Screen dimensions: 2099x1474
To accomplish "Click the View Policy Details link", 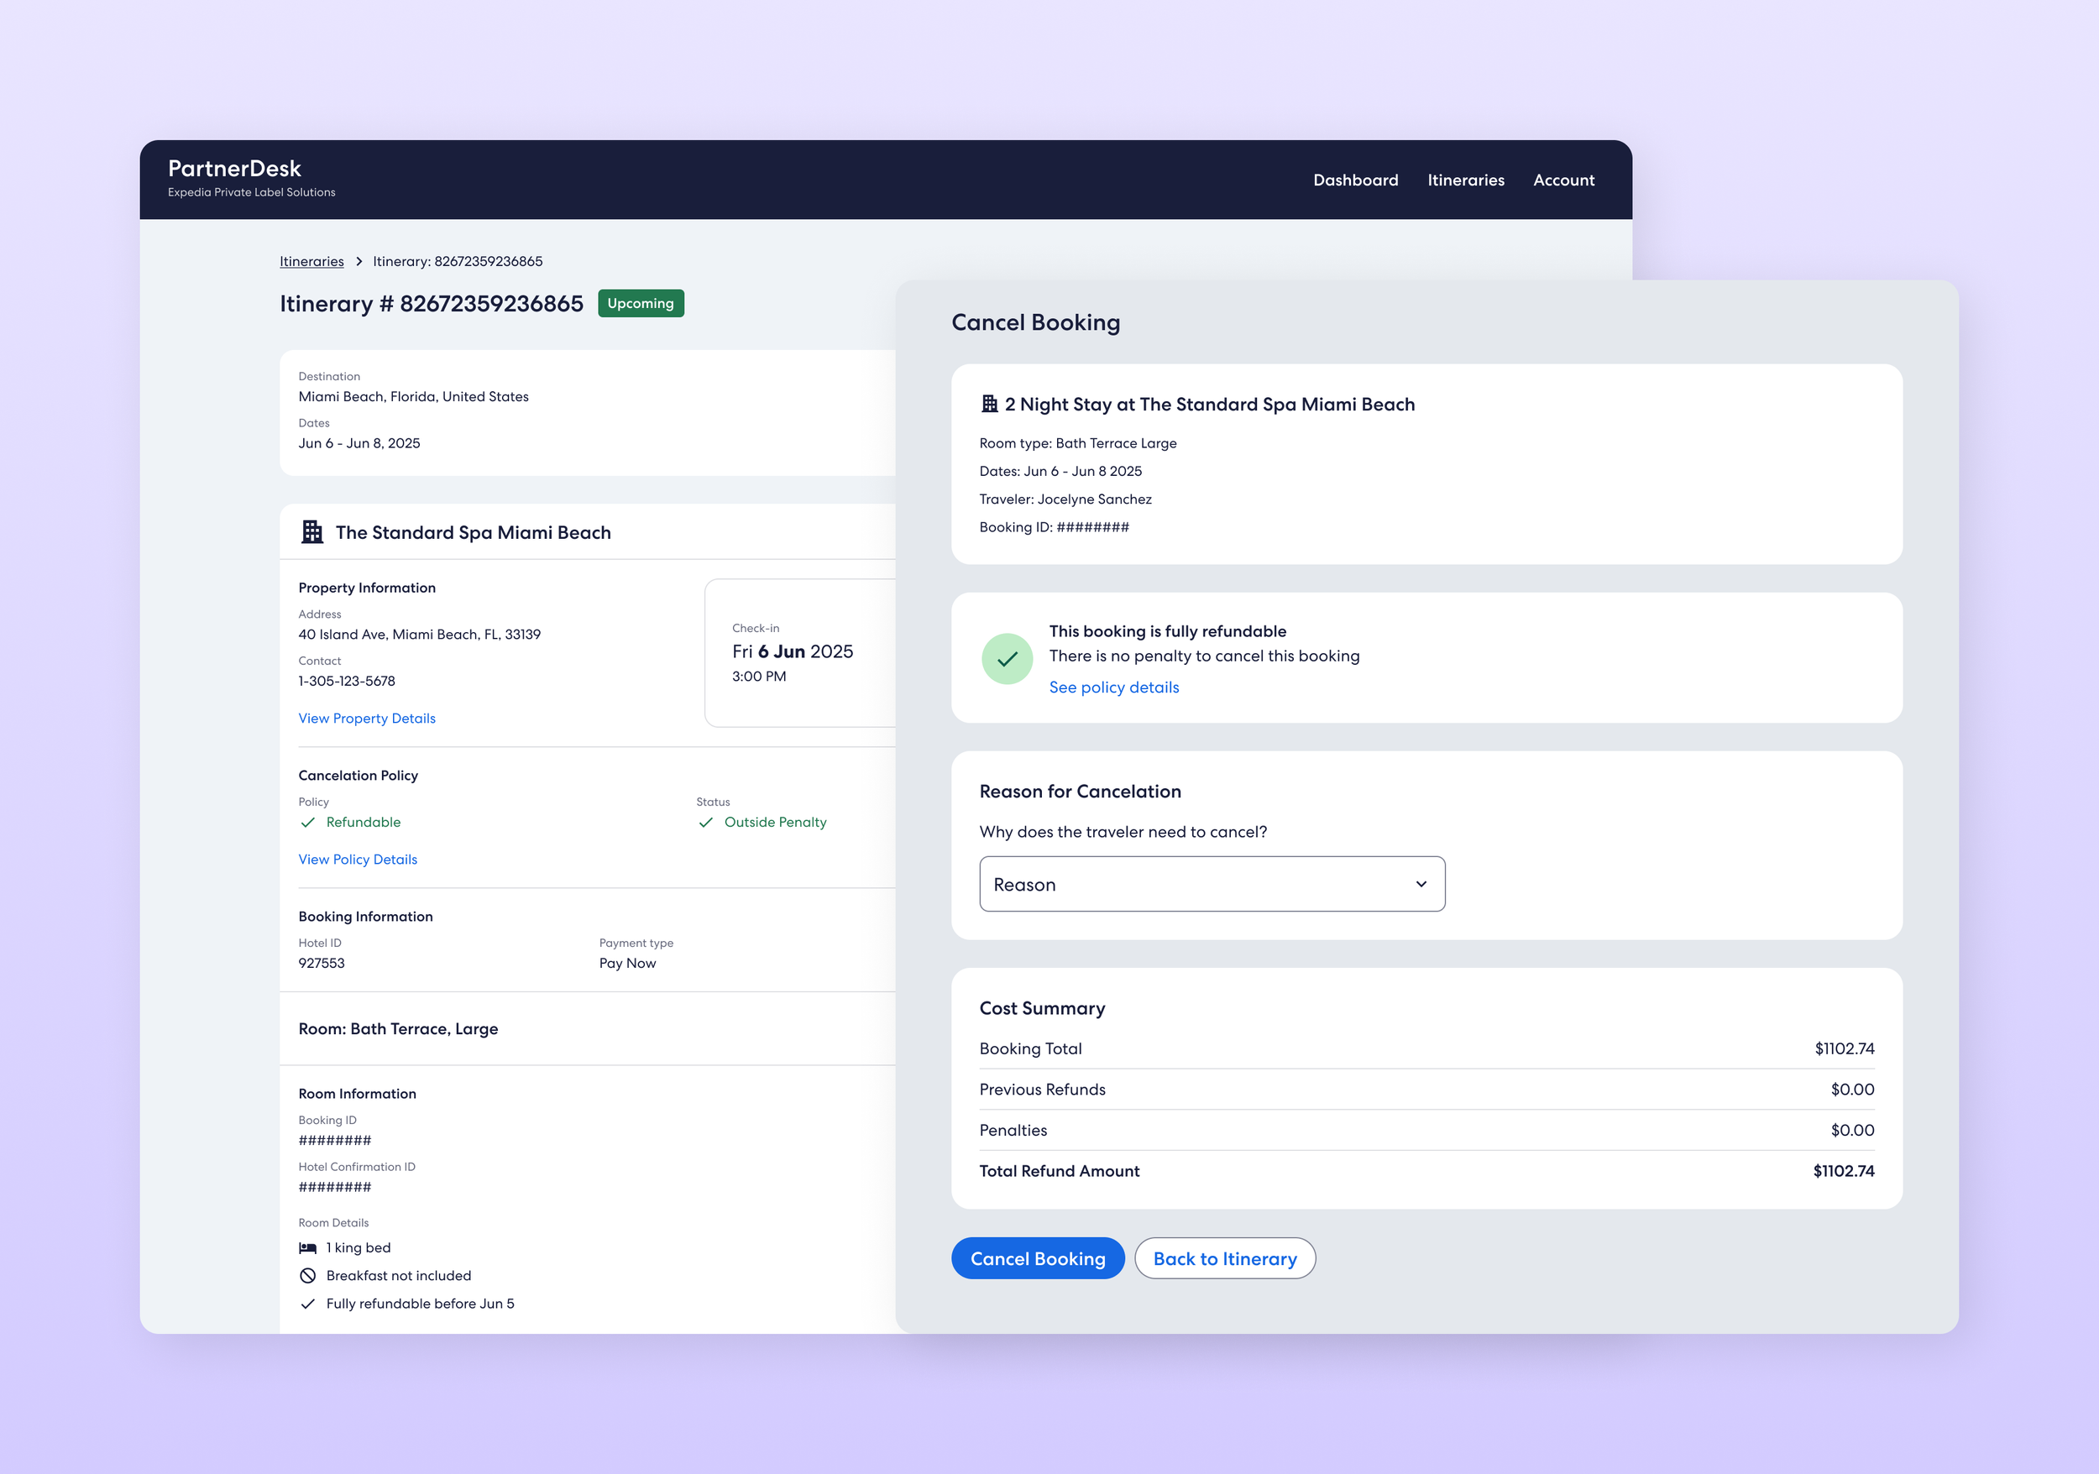I will tap(358, 859).
